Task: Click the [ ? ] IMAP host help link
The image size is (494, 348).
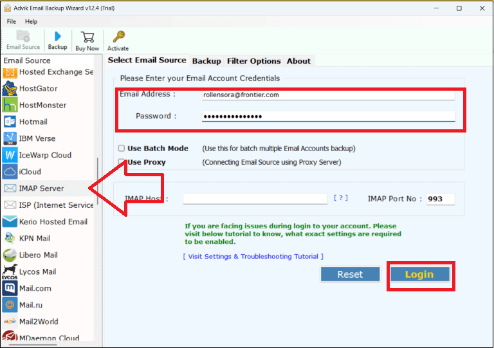Action: (340, 197)
